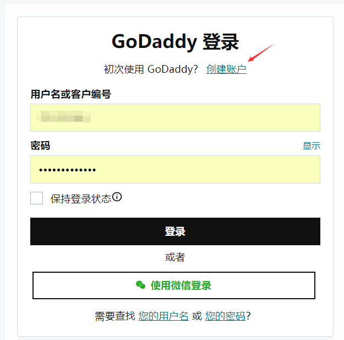
Task: Follow the 您的用户名 recovery link
Action: click(163, 316)
